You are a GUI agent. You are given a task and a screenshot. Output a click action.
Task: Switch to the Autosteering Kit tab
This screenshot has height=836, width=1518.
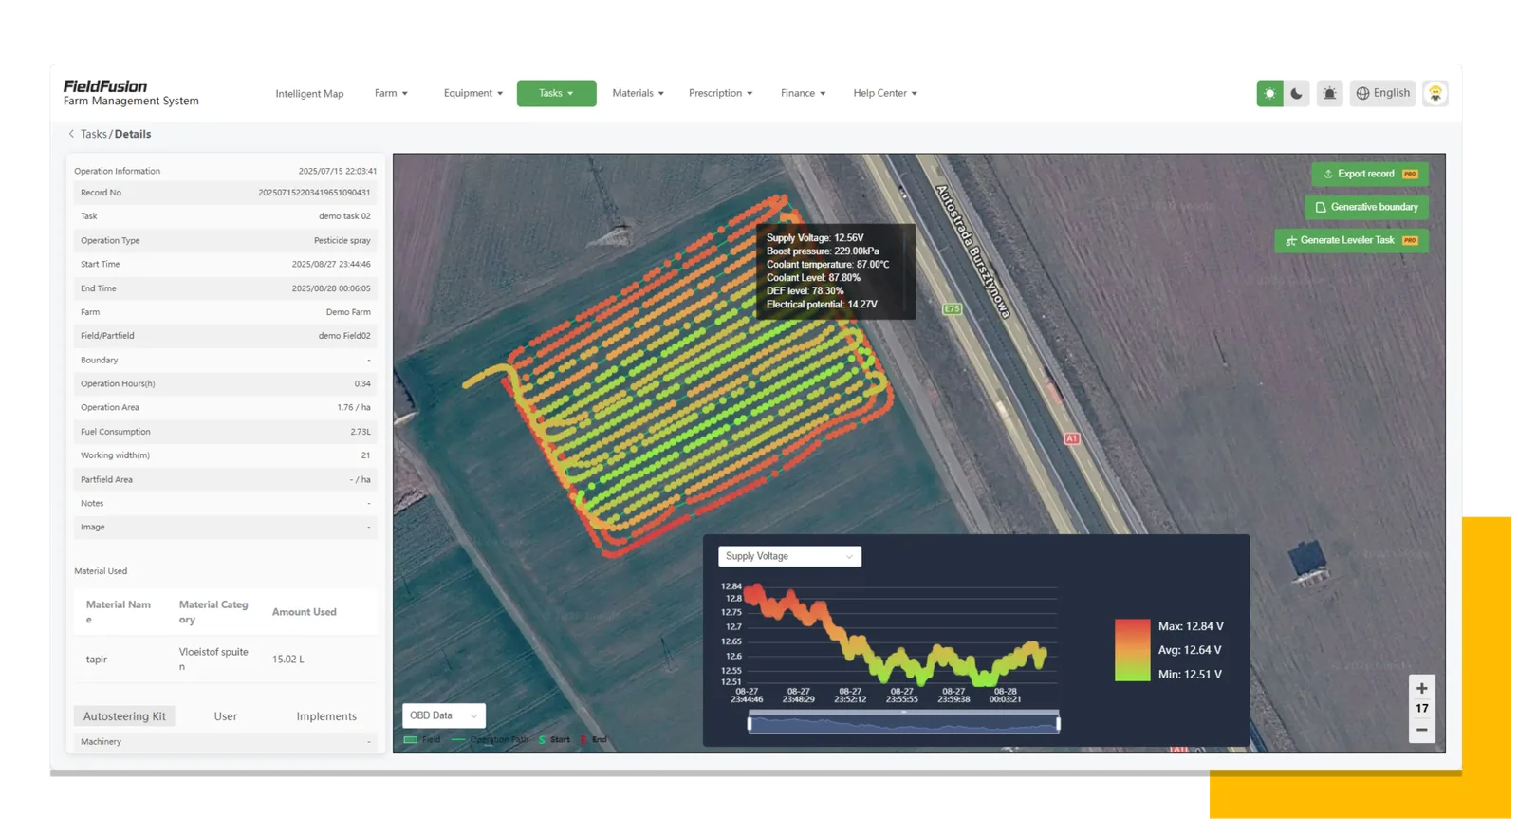point(124,716)
